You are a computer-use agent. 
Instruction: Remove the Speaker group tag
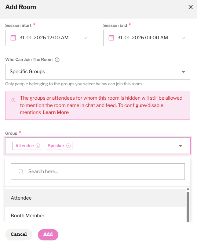tap(68, 146)
